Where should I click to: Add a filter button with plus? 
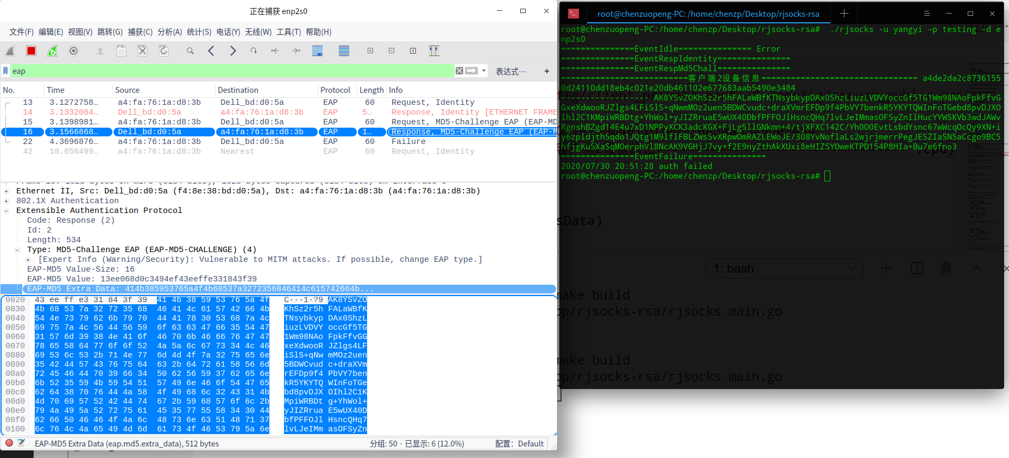(x=547, y=71)
